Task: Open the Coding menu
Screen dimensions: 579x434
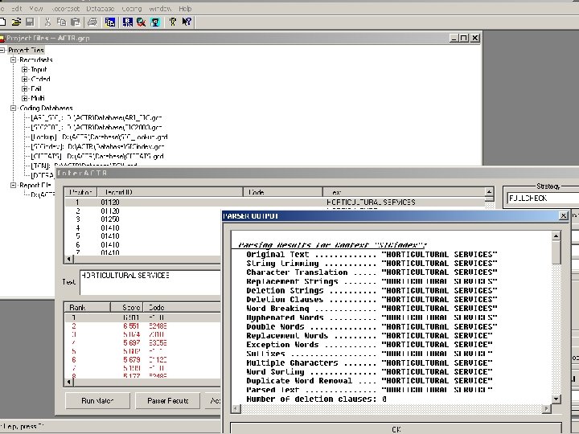Action: click(131, 9)
